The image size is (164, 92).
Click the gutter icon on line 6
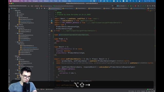[52, 21]
